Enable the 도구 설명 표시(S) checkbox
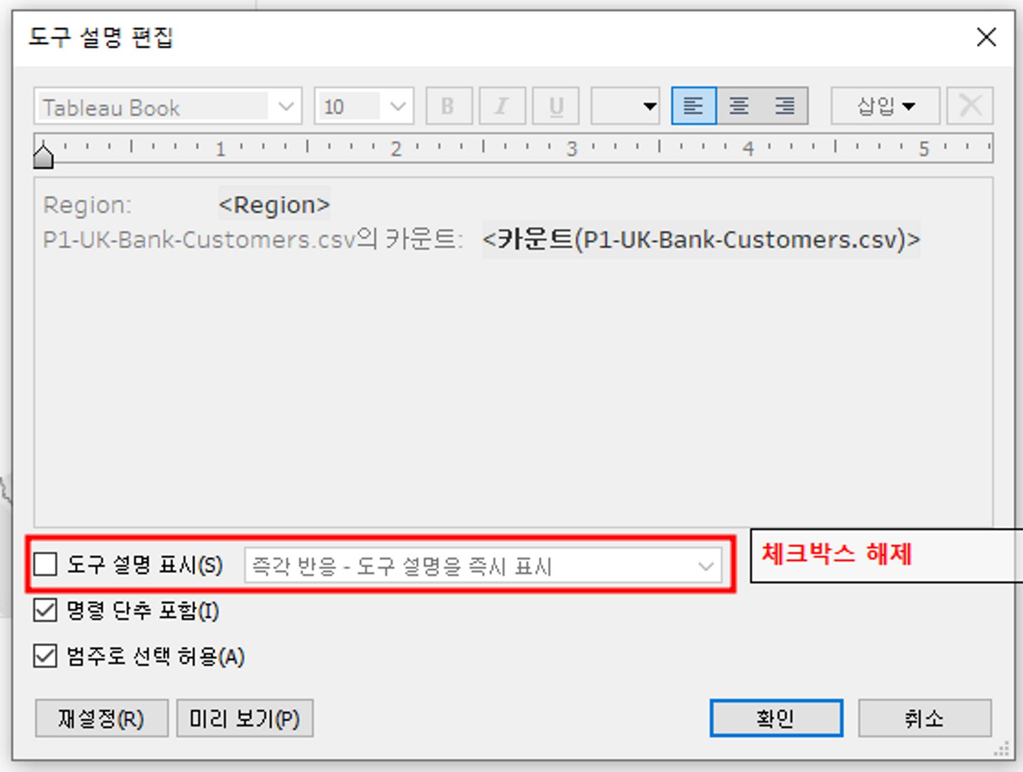Viewport: 1023px width, 772px height. click(x=45, y=564)
